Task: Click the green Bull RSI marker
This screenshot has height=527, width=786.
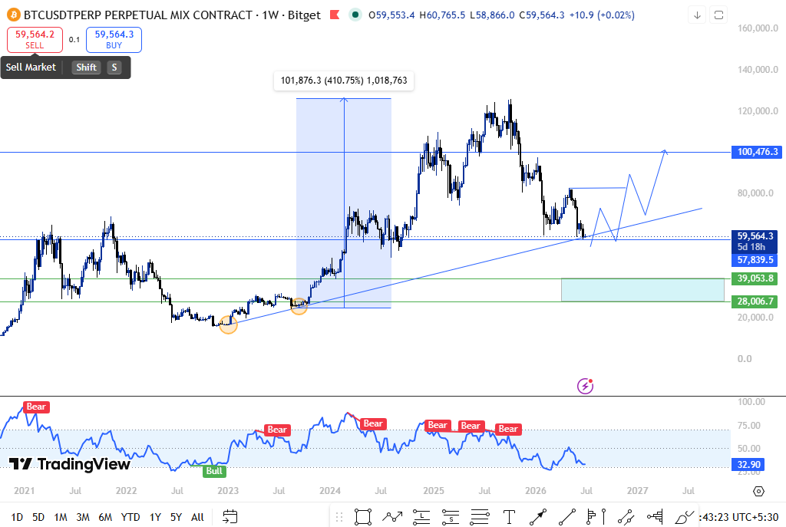Action: [214, 471]
